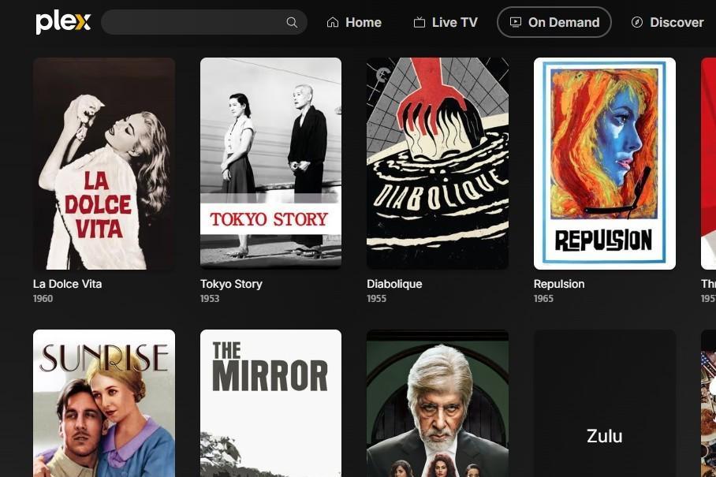Click the Home house icon
The width and height of the screenshot is (716, 477).
333,22
